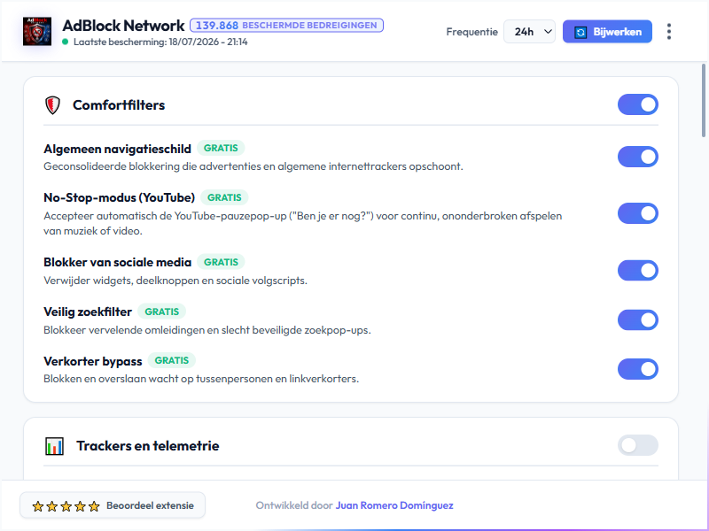The width and height of the screenshot is (709, 531).
Task: Disable Algemeen navigatieschild switch
Action: click(x=637, y=157)
